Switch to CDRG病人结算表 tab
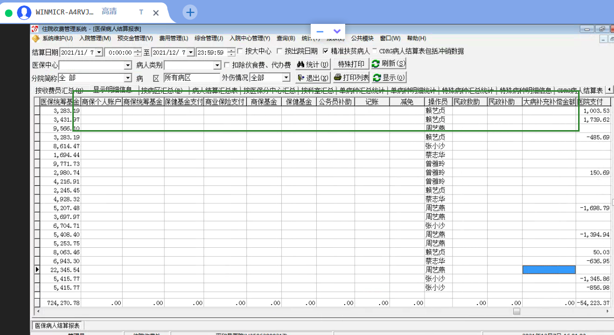Image resolution: width=614 pixels, height=335 pixels. pos(580,91)
